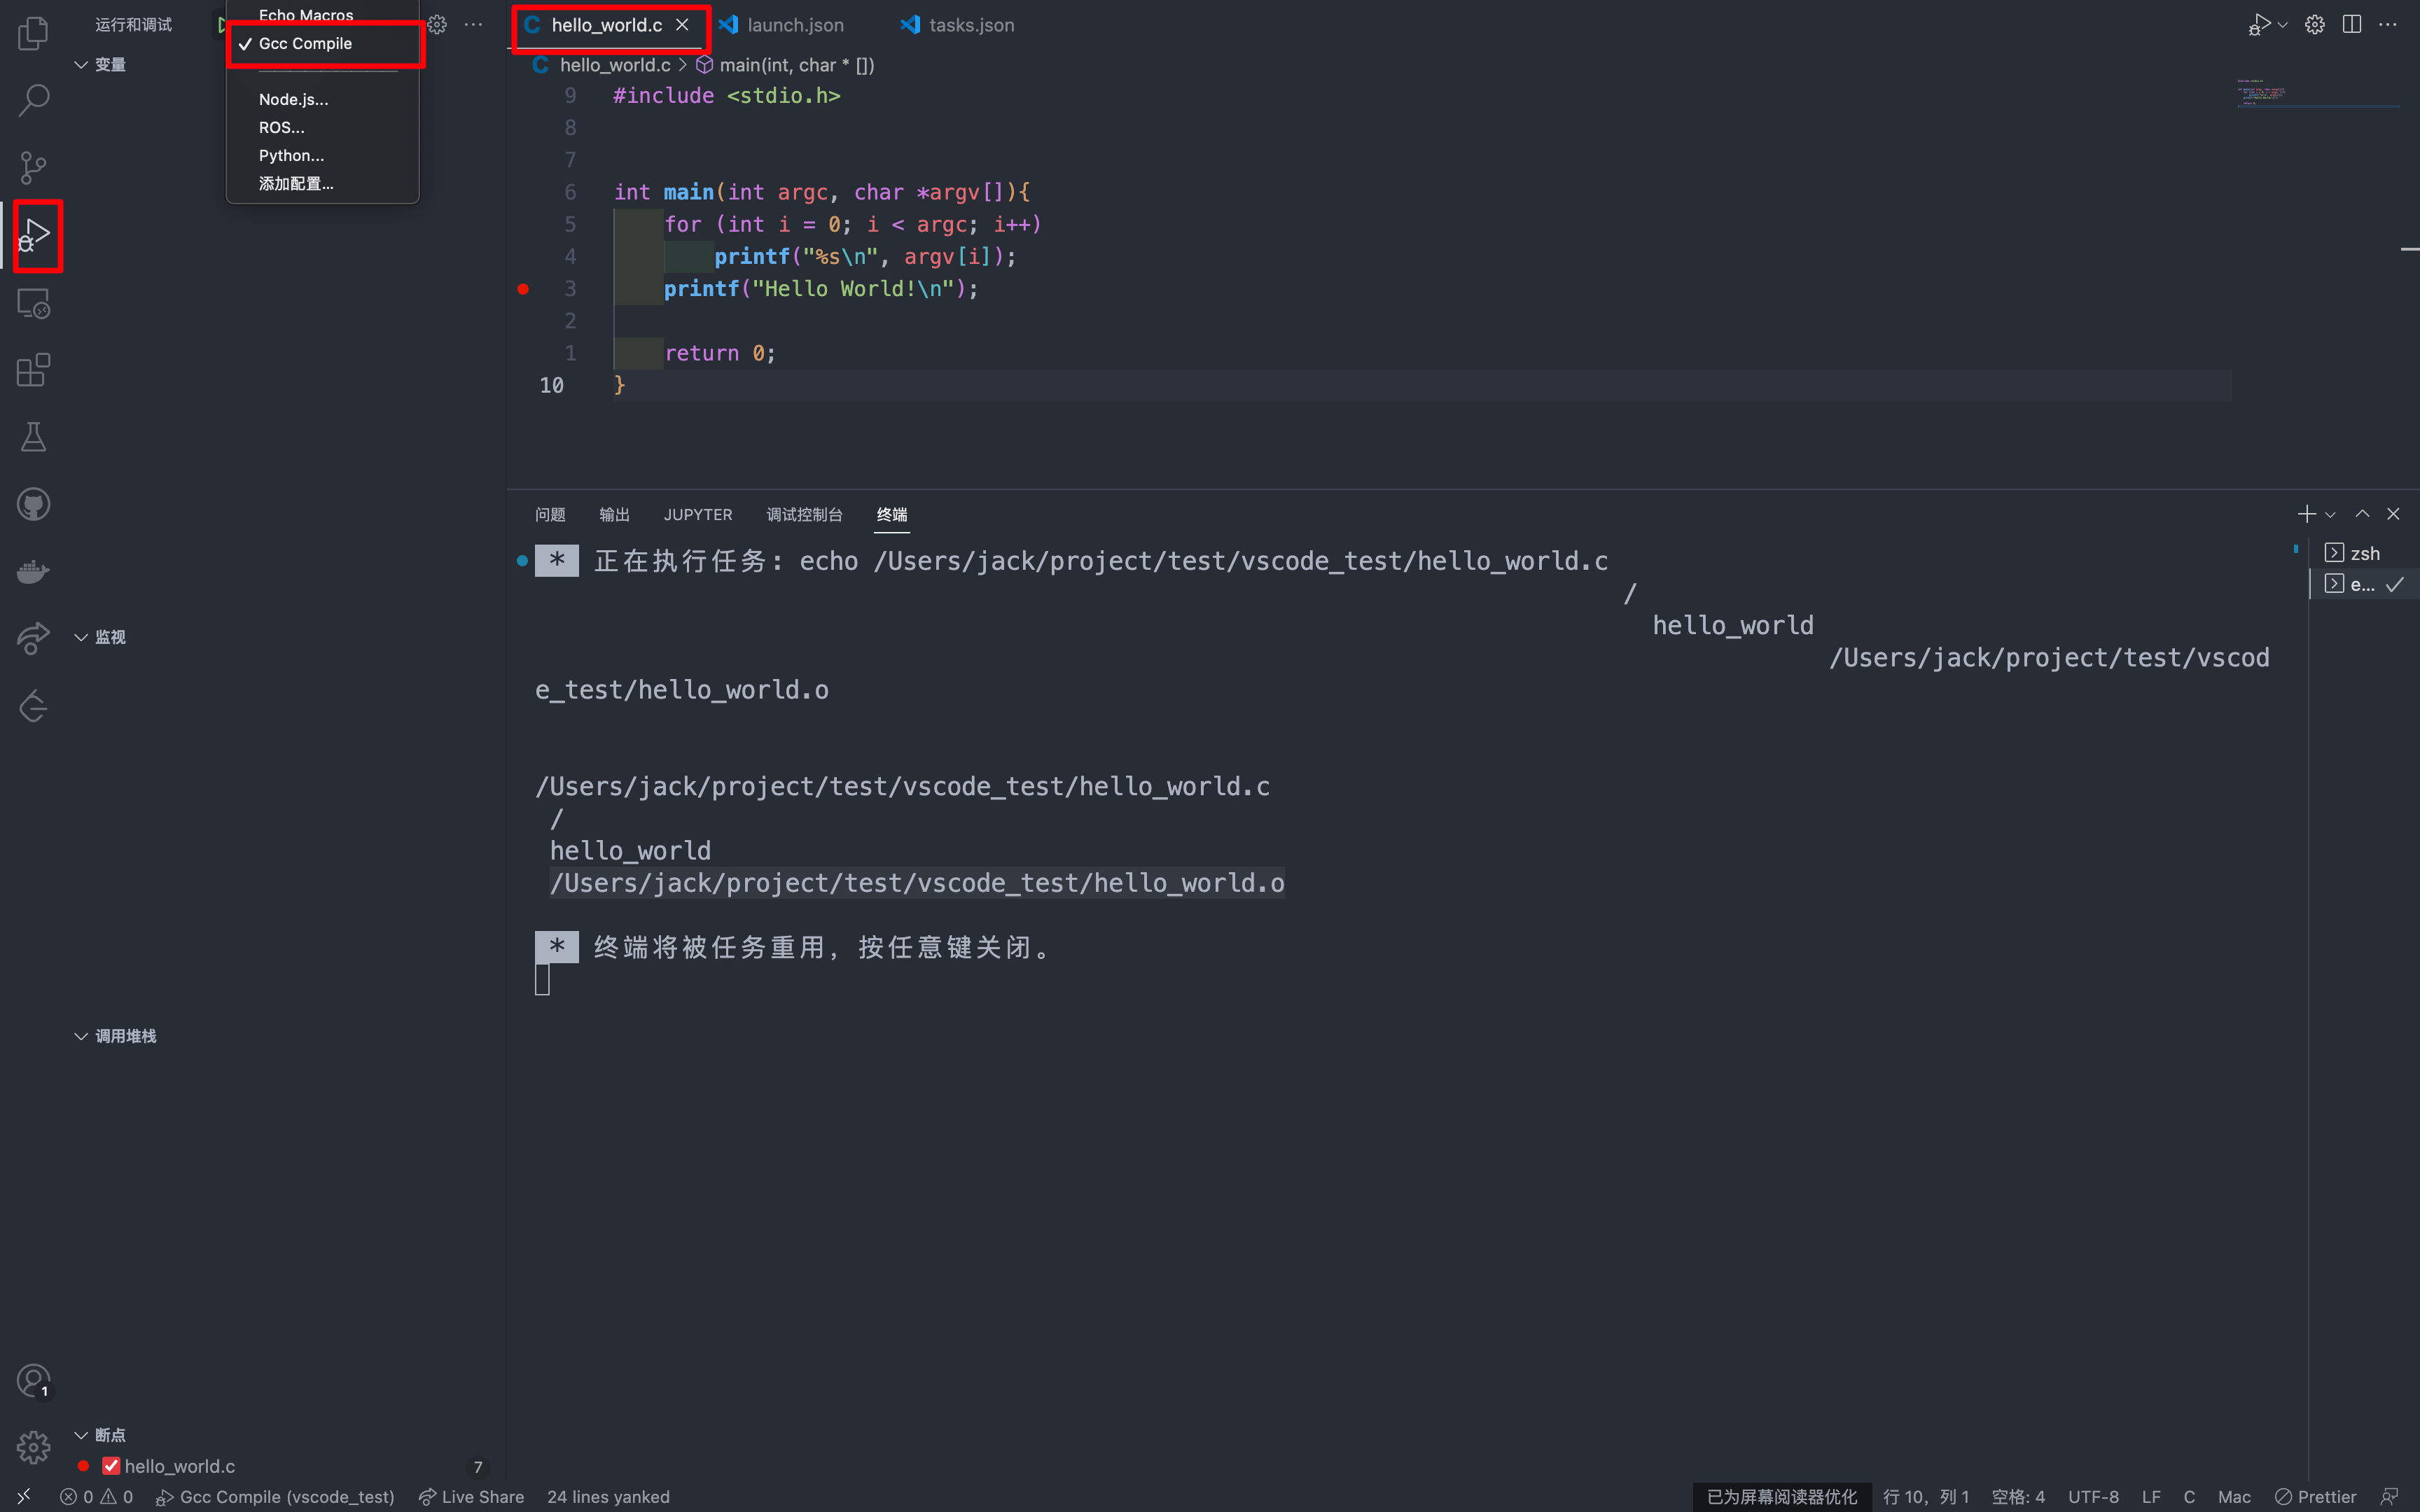Open the Docker view icon
This screenshot has width=2420, height=1512.
(x=33, y=571)
